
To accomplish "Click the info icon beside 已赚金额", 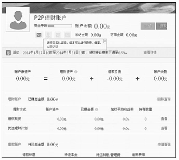I will [x=97, y=110].
